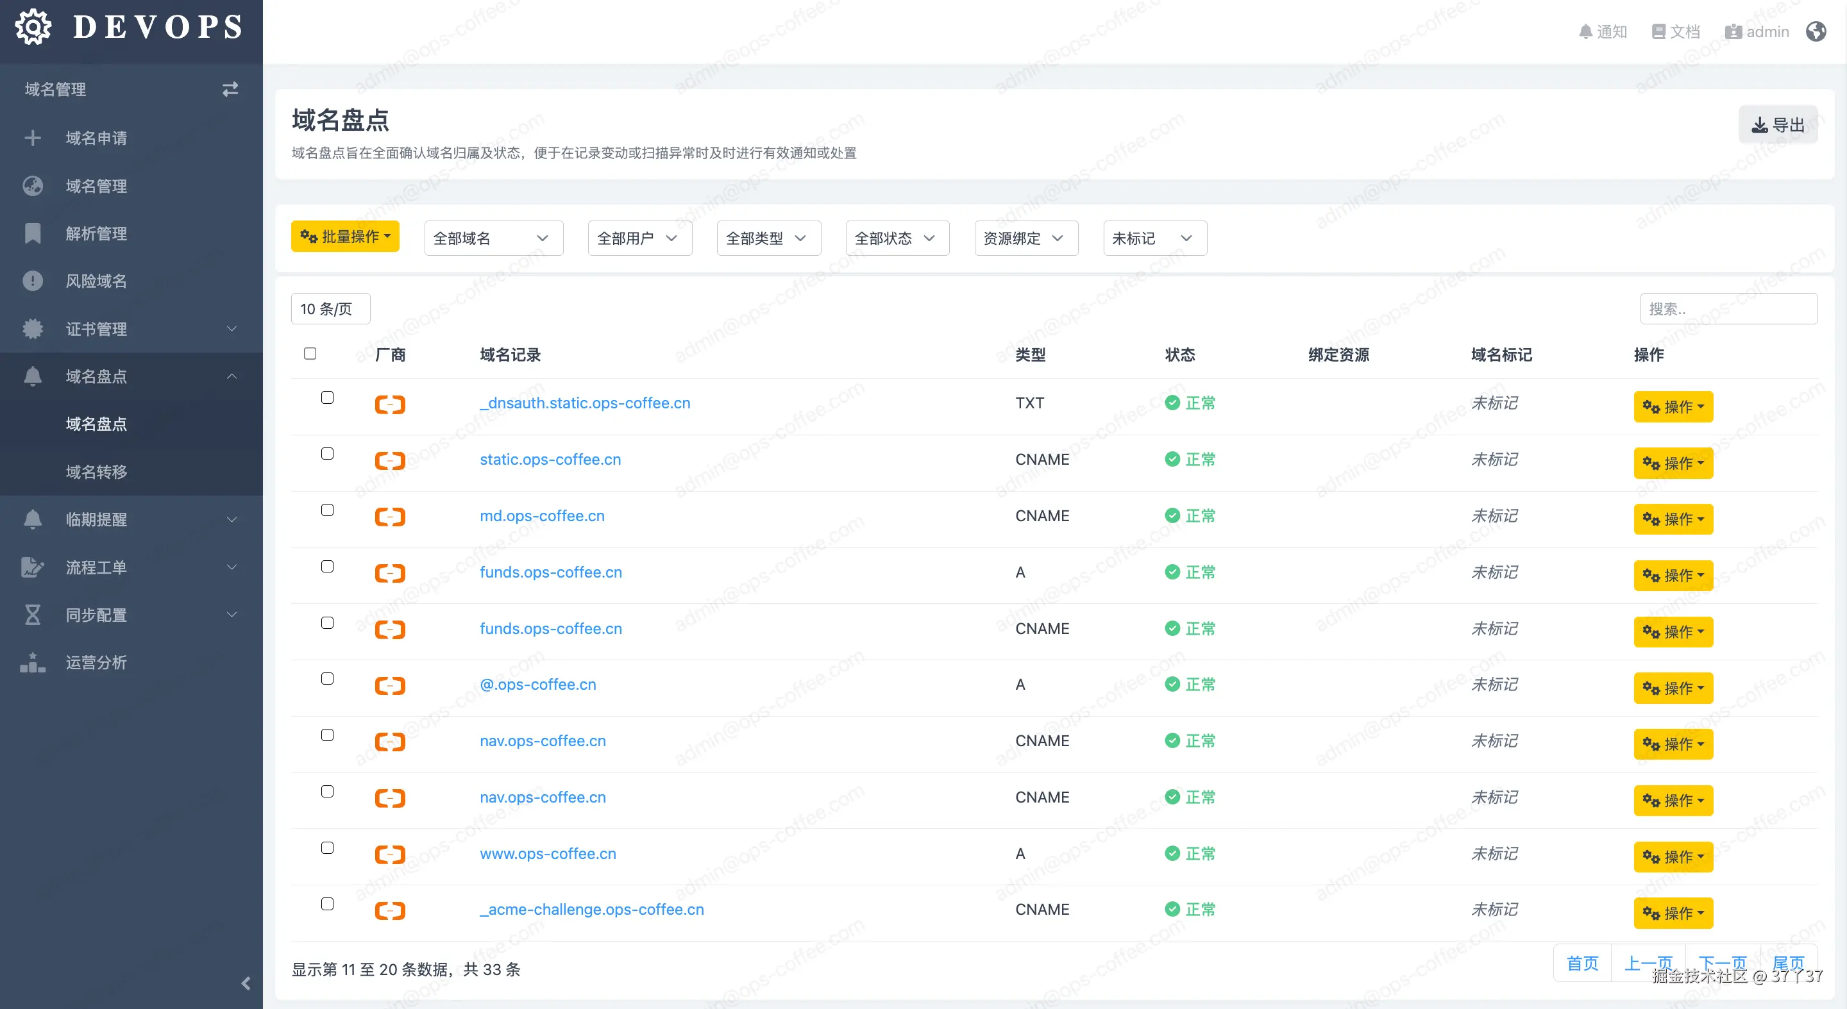The image size is (1847, 1009).
Task: Click the green 正常 status of md.ops-coffee.cn
Action: (x=1190, y=516)
